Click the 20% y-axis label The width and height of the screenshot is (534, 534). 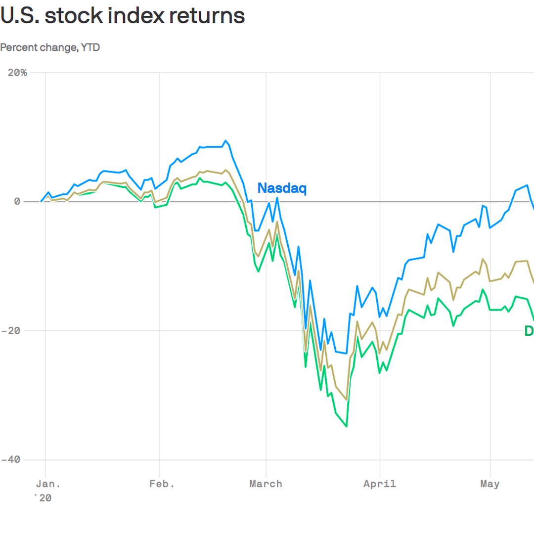[x=17, y=73]
